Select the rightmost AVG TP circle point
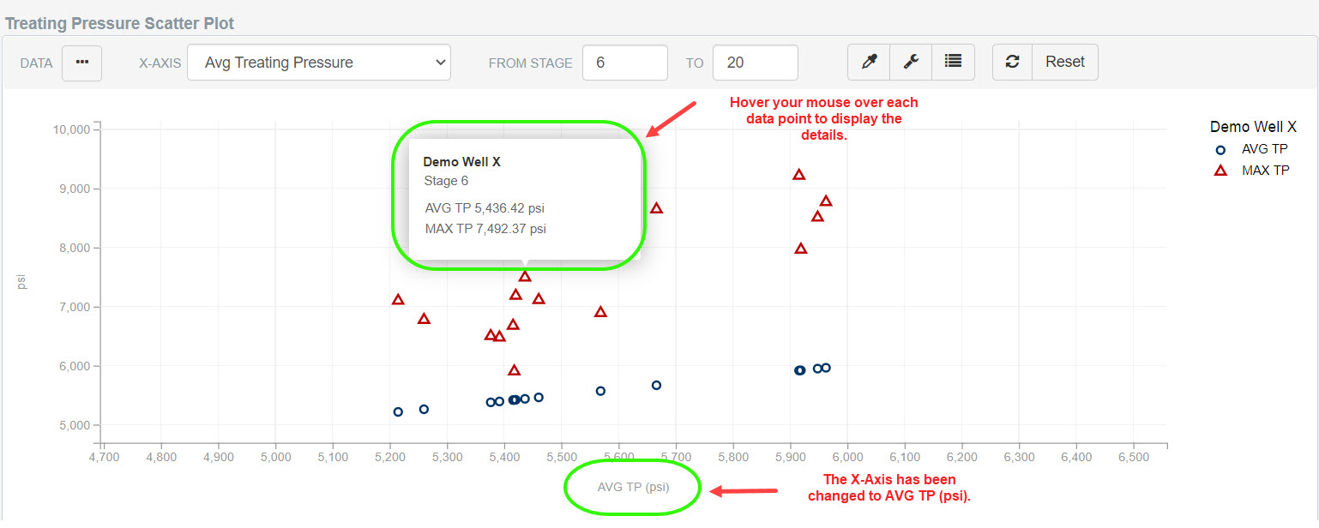The image size is (1319, 528). tap(826, 368)
